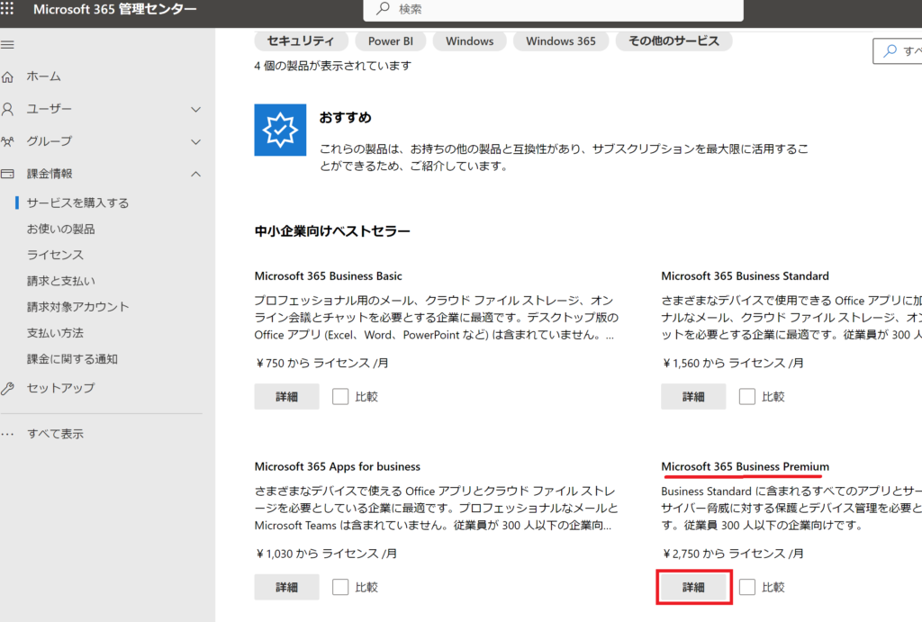Select the セキュリティ category tab
Screen dimensions: 922x622
301,41
